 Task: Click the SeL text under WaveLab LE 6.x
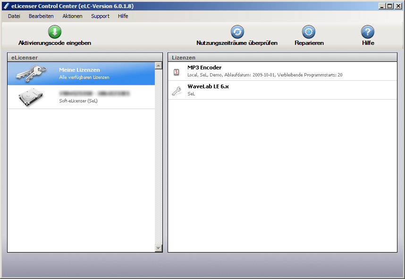click(x=191, y=94)
